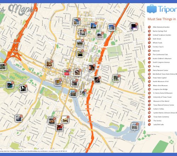Select legend marker Z circle icon
The width and height of the screenshot is (177, 156).
coord(149,125)
